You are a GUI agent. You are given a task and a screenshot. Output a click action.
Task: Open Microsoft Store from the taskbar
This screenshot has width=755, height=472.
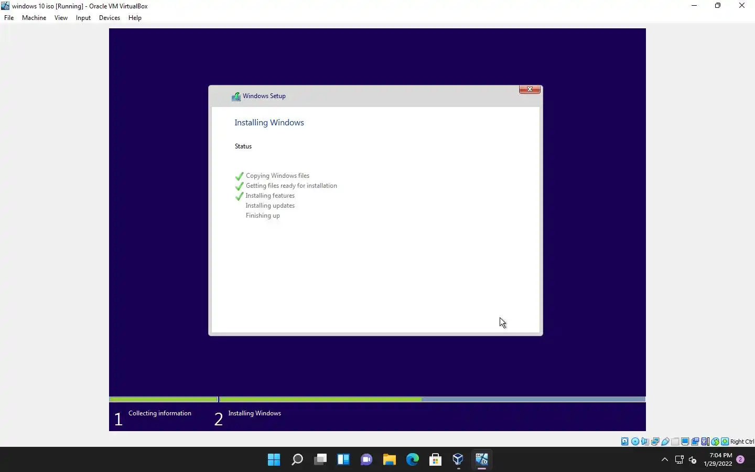(435, 460)
